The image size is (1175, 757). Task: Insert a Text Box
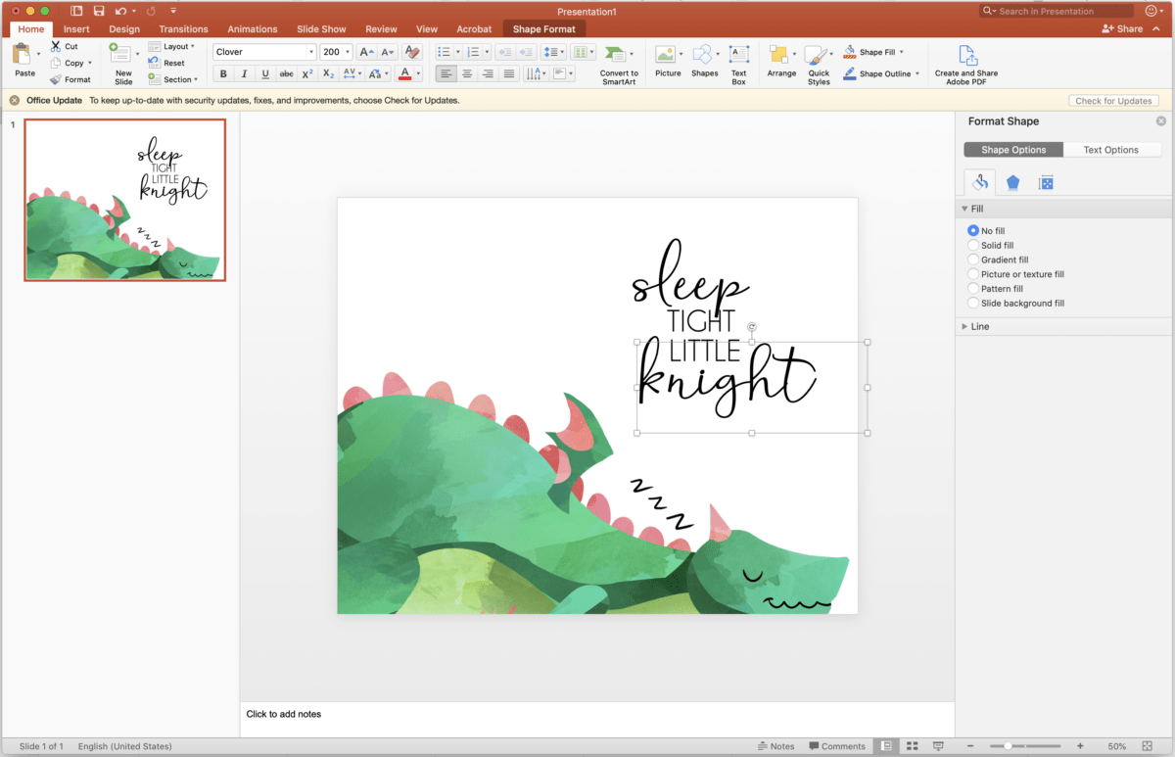[739, 61]
